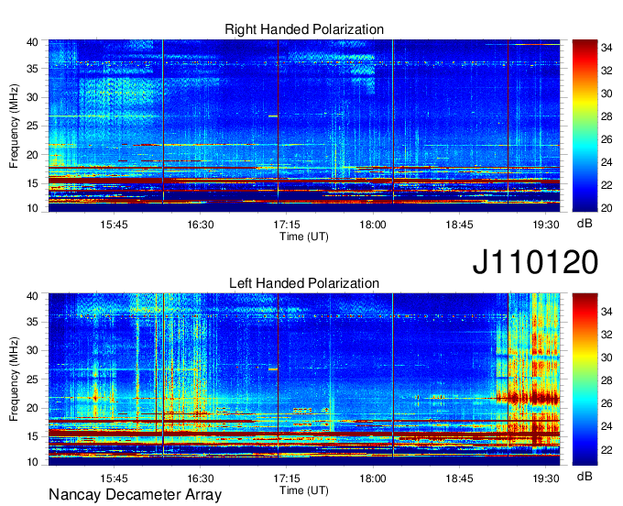Click "Time (UT)" label under left-handed plot

point(304,490)
